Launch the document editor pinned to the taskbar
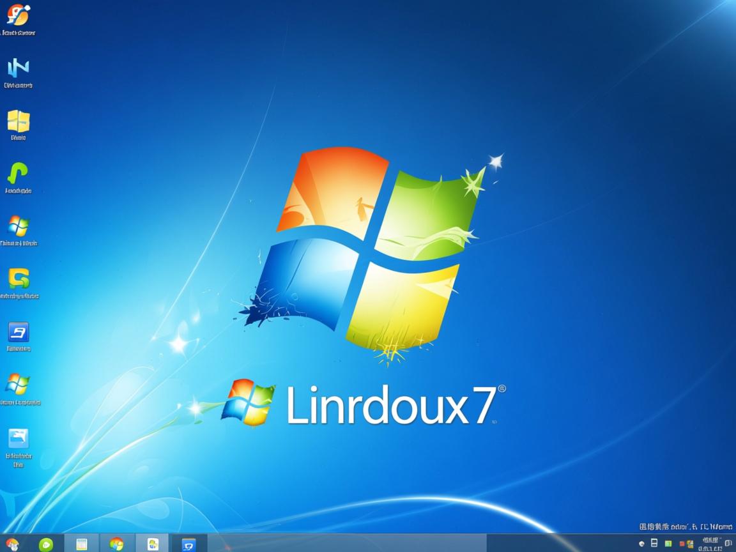 click(x=152, y=544)
